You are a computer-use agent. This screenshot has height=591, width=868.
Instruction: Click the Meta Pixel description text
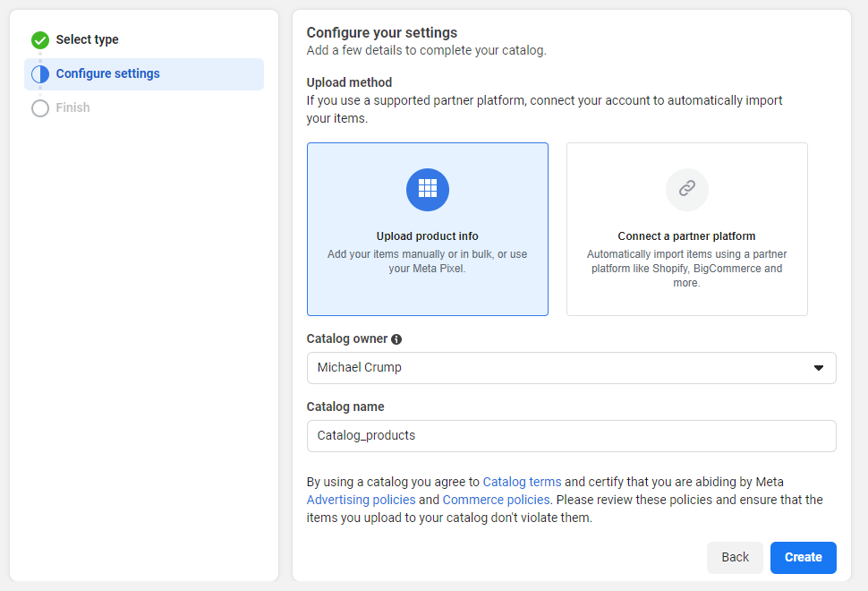tap(428, 261)
